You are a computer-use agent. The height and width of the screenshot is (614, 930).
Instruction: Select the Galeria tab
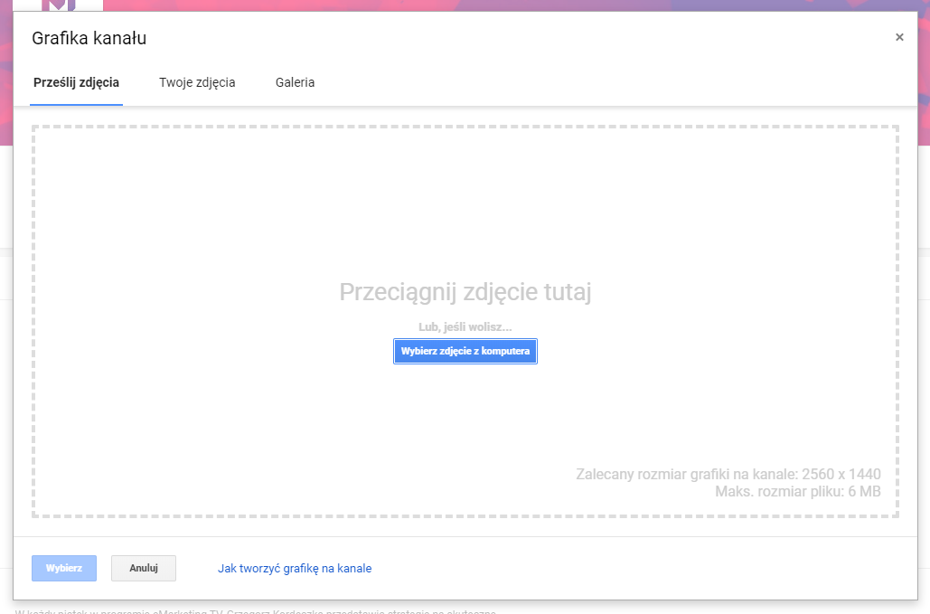tap(295, 82)
